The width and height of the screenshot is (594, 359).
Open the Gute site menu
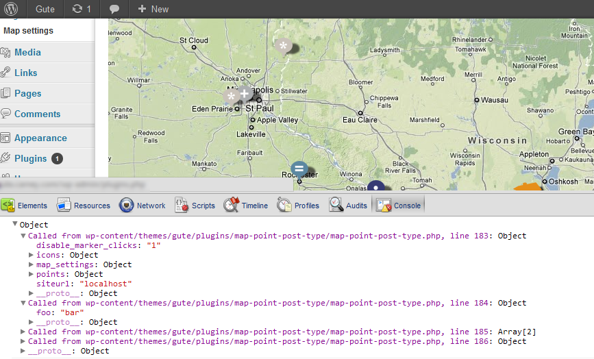tap(45, 9)
